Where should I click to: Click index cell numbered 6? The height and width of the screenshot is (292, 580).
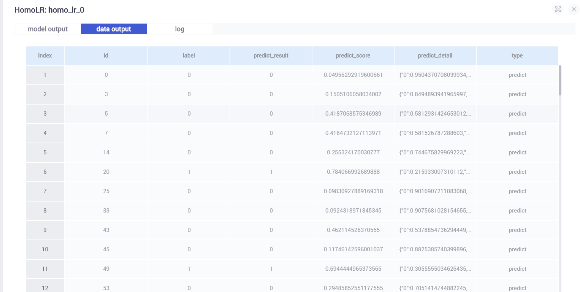(45, 172)
